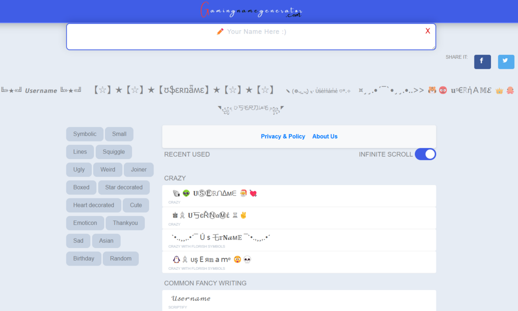Select the Boxed style category
The image size is (518, 311).
click(81, 187)
